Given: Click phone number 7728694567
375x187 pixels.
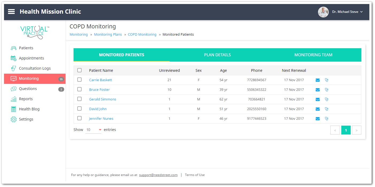Looking at the screenshot, I should click(257, 80).
